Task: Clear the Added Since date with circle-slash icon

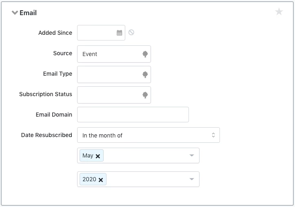Action: [x=131, y=32]
